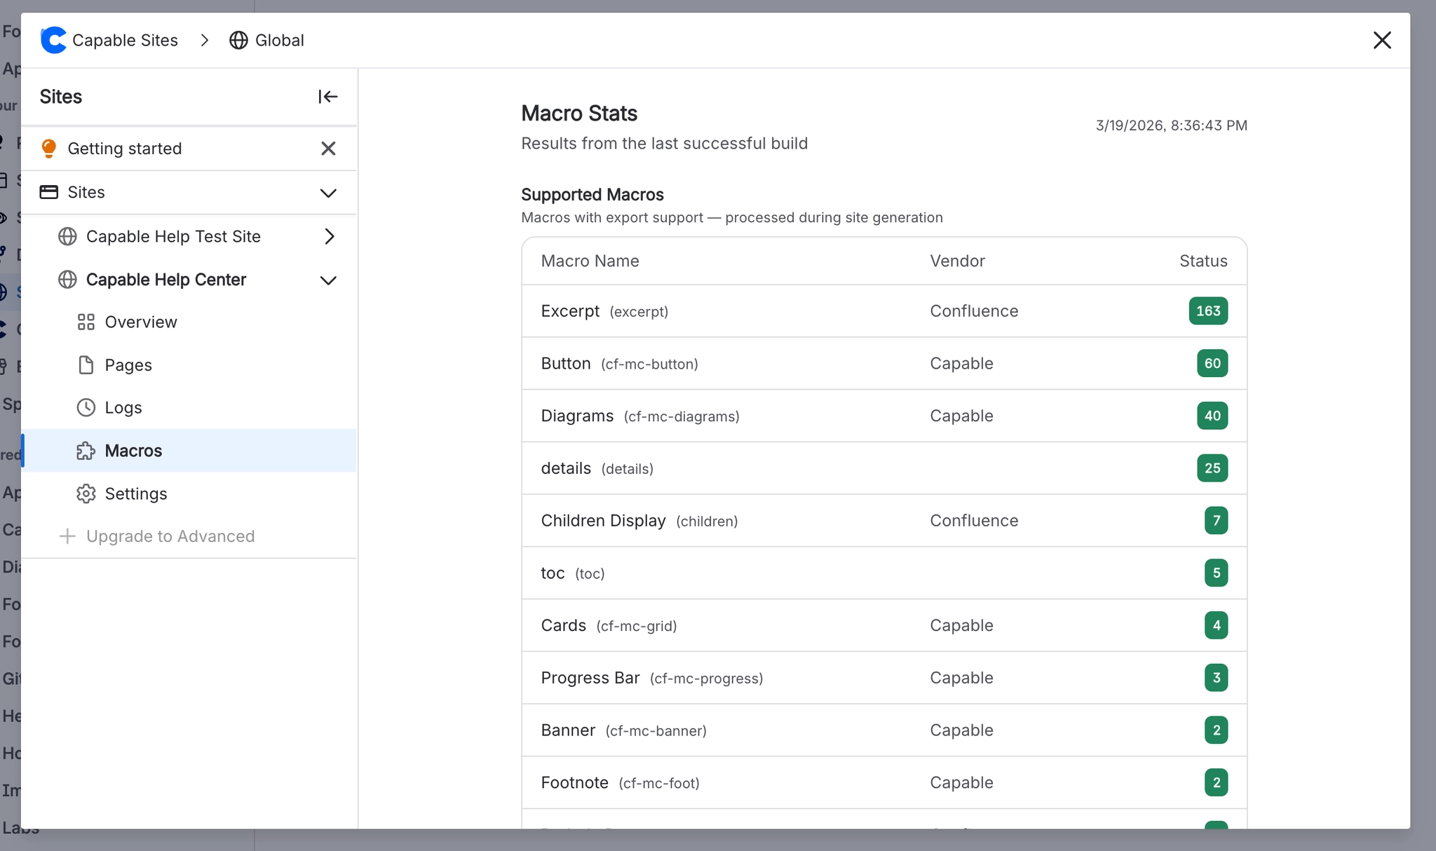Click the Vendor column header
Viewport: 1436px width, 851px height.
pyautogui.click(x=957, y=261)
